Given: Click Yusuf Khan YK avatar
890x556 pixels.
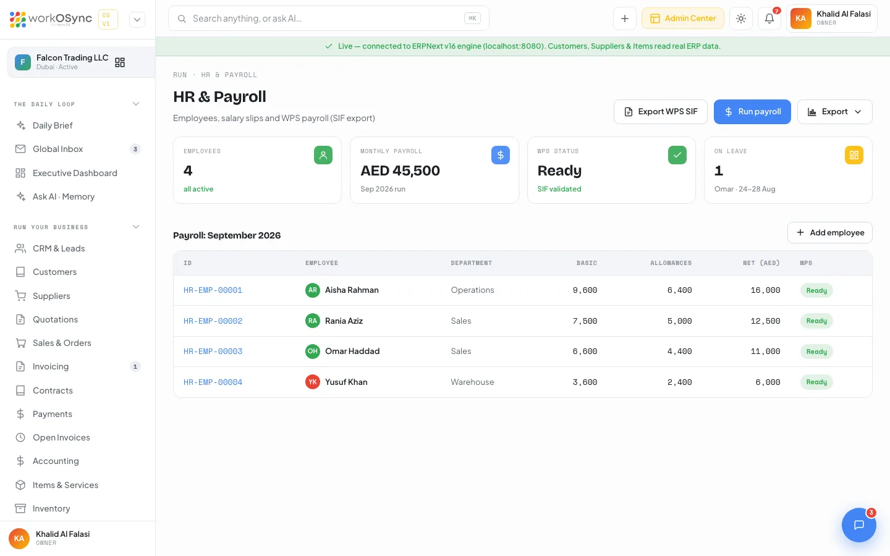Looking at the screenshot, I should point(313,382).
